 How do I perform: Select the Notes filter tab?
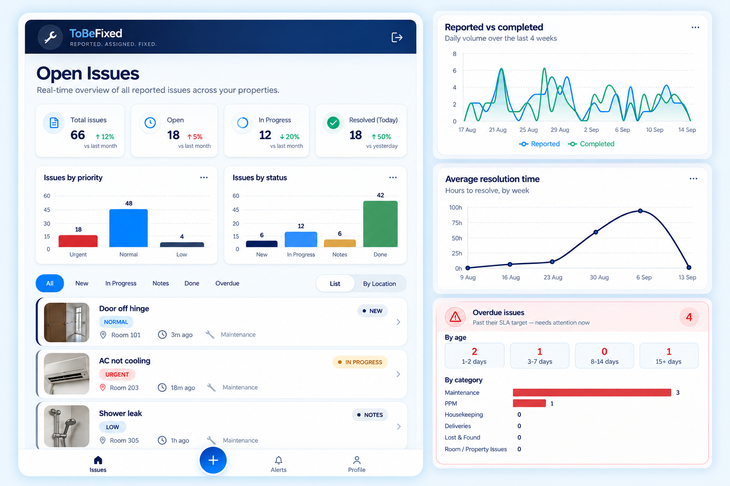161,283
